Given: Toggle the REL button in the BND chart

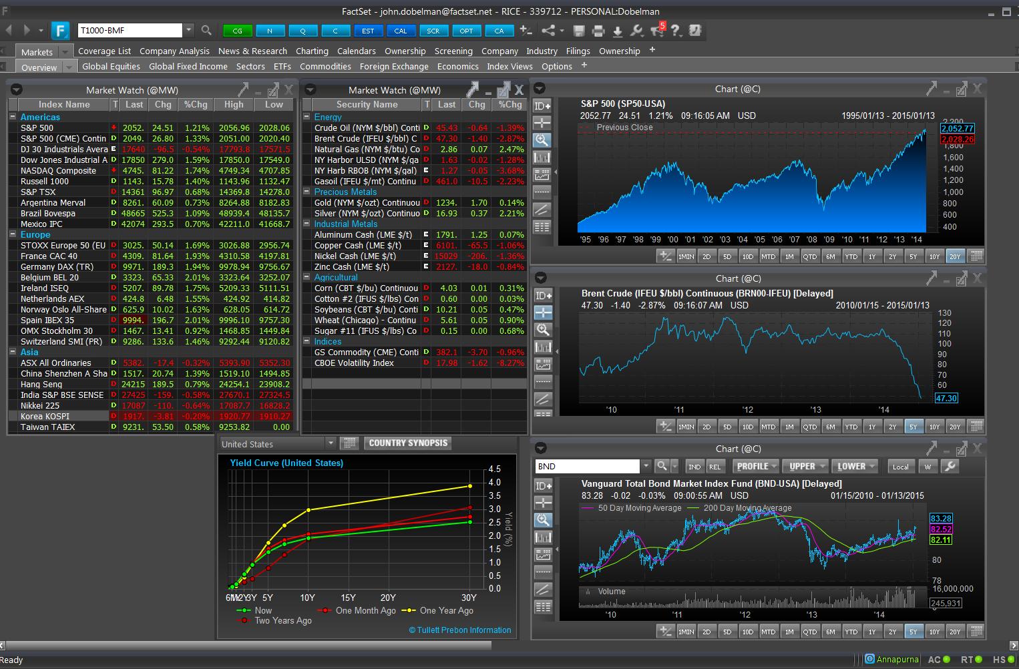Looking at the screenshot, I should point(715,467).
